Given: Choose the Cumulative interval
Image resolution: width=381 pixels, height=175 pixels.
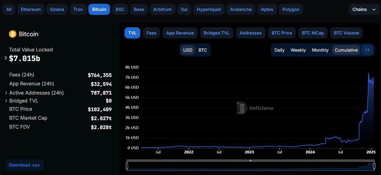Looking at the screenshot, I should [346, 50].
